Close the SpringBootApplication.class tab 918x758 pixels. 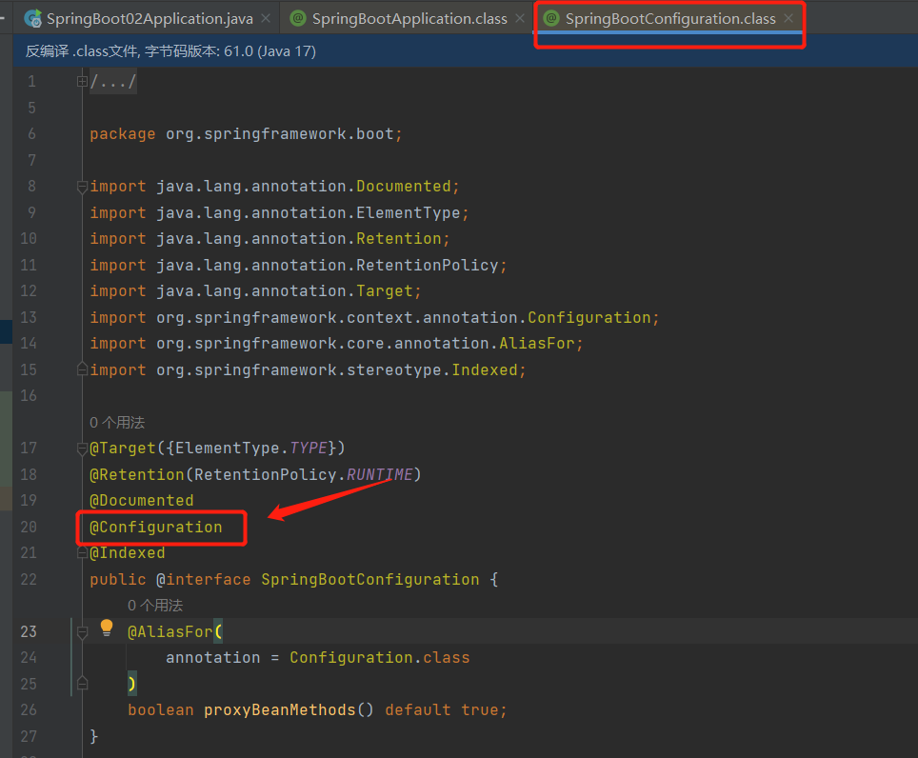(x=520, y=19)
